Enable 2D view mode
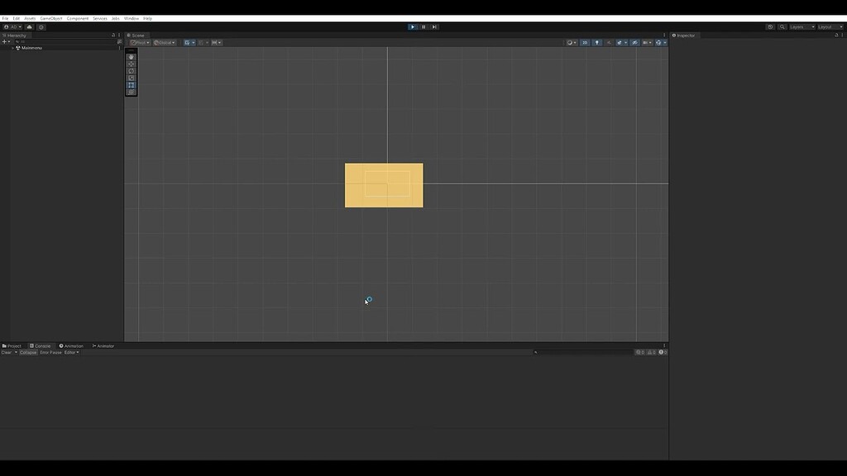 point(585,42)
